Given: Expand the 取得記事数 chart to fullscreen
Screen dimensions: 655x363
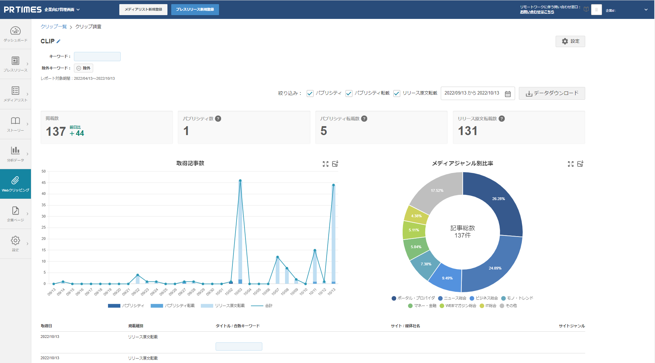Looking at the screenshot, I should click(x=326, y=164).
